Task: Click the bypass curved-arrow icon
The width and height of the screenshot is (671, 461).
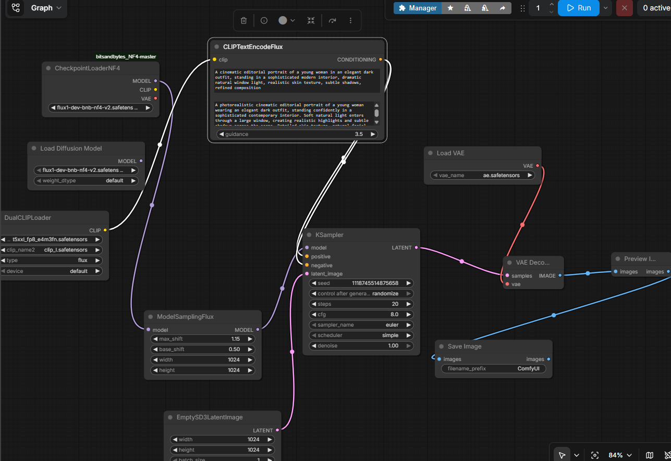Action: pos(332,20)
